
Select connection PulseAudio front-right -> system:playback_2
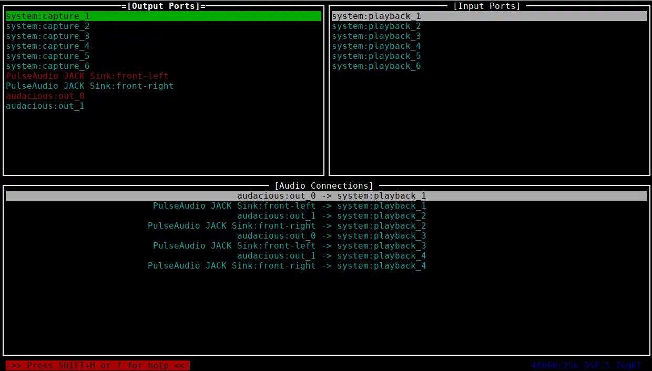pos(287,226)
